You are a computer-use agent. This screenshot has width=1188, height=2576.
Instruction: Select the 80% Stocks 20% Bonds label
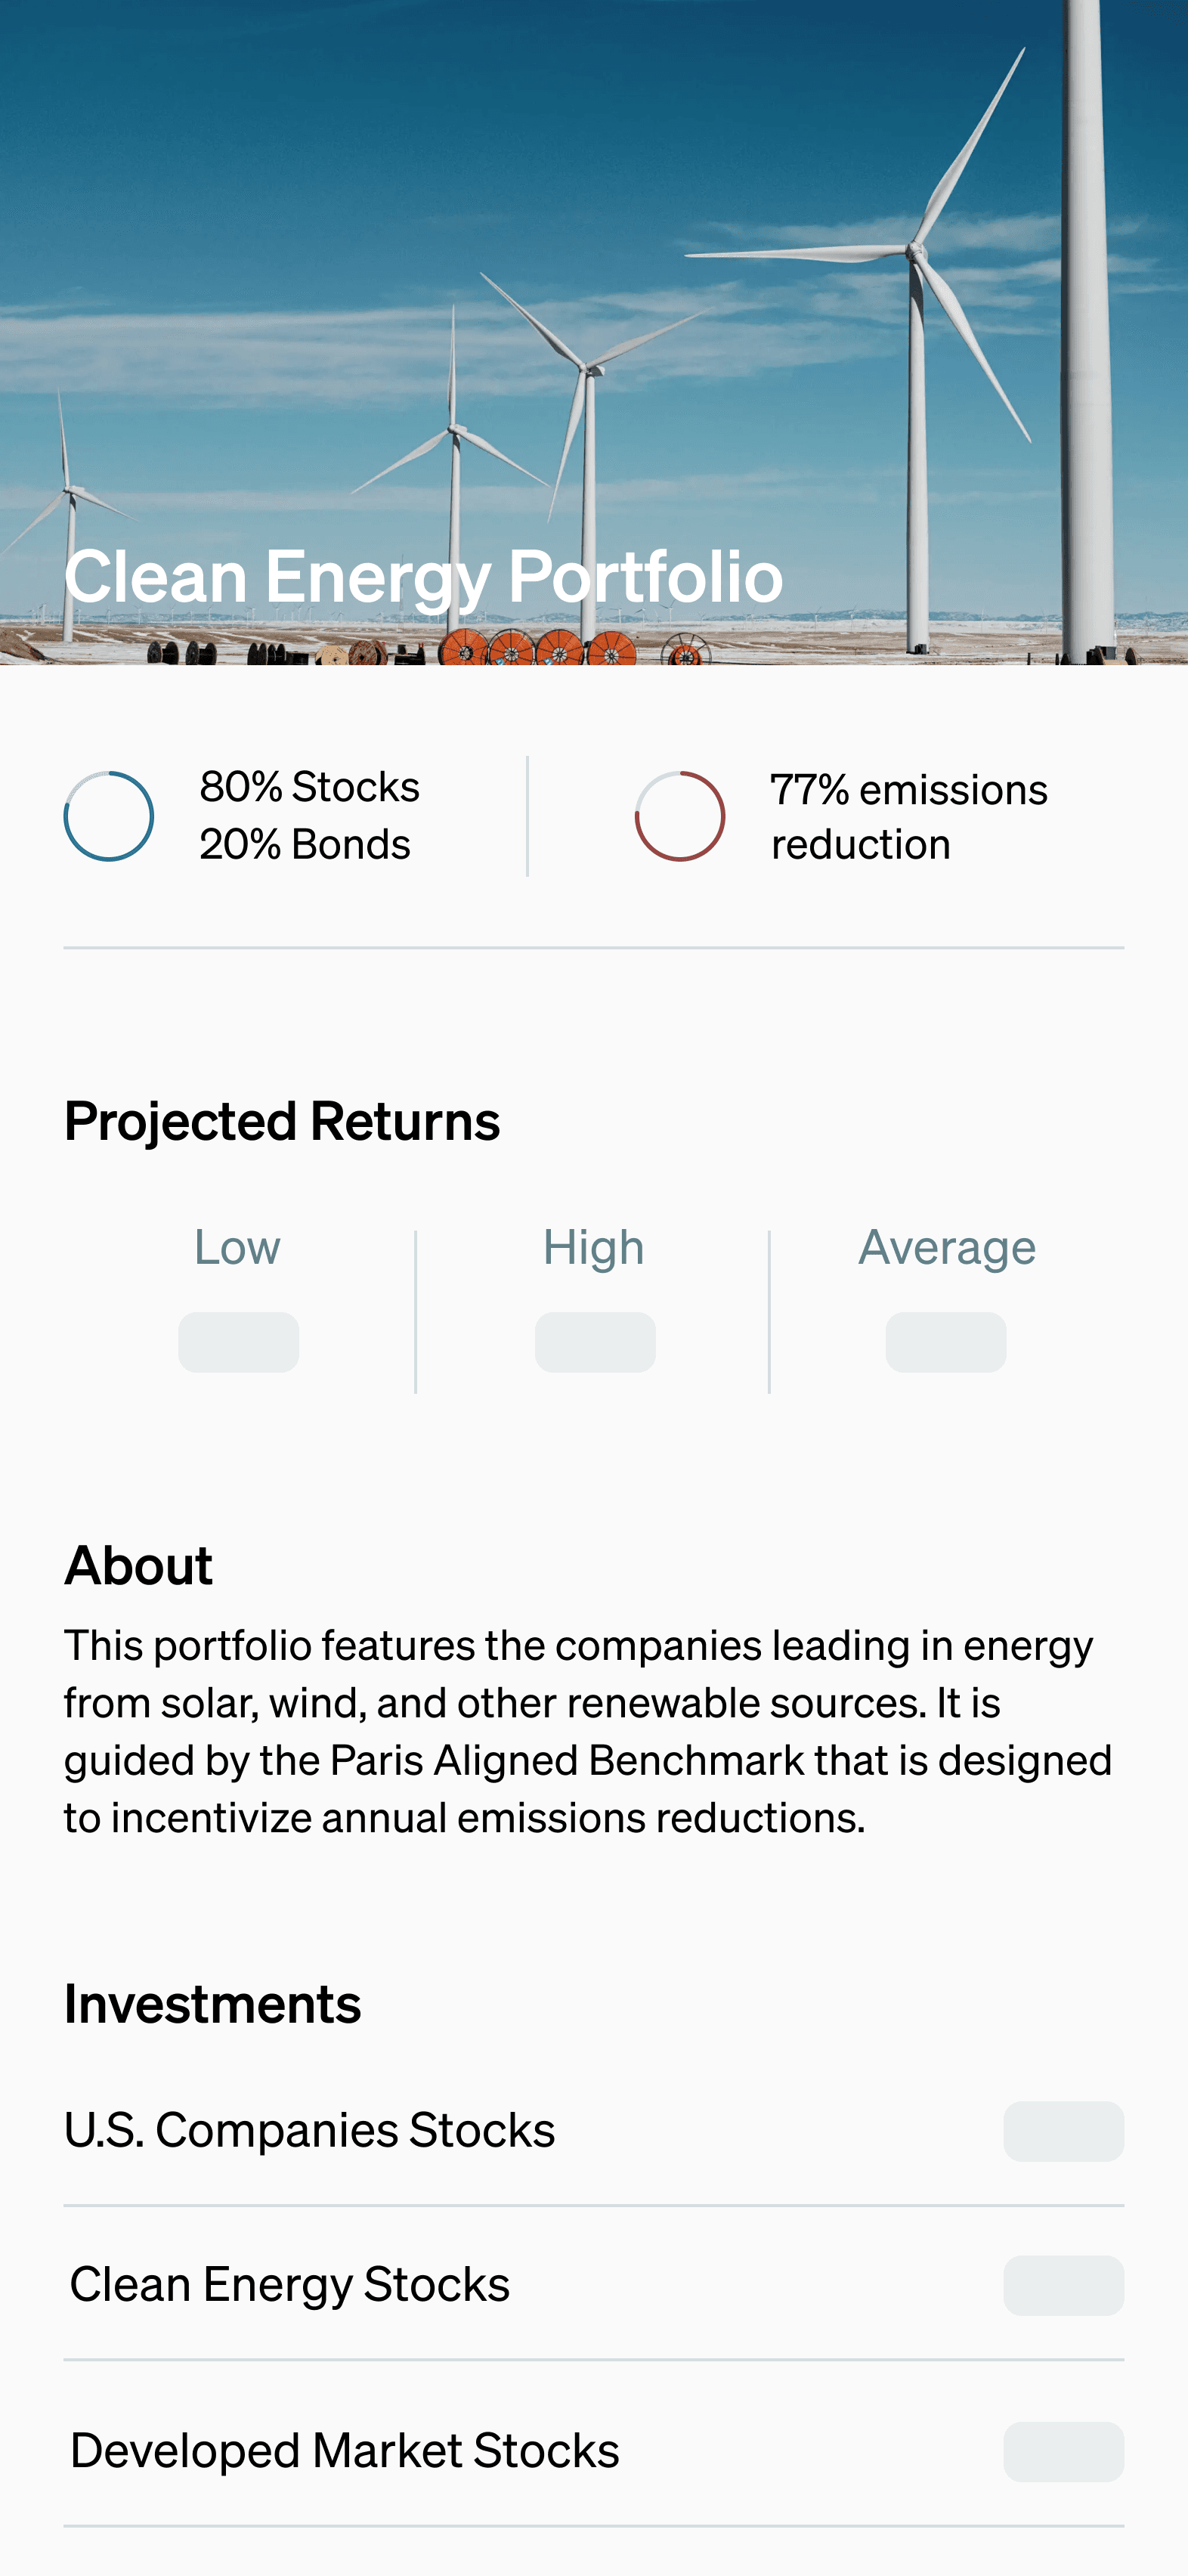click(x=309, y=816)
